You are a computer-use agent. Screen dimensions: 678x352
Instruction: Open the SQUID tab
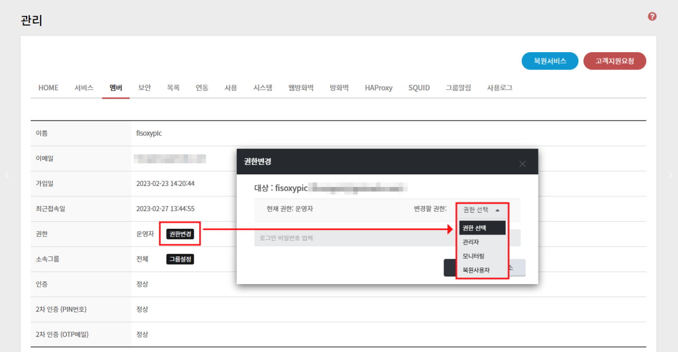(x=419, y=88)
